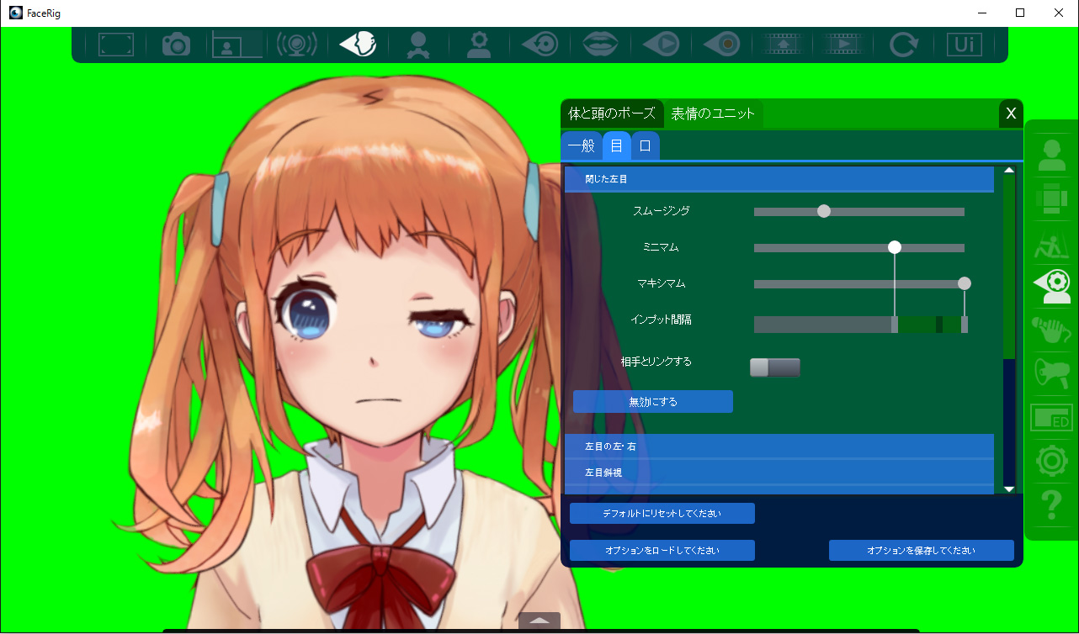Screen dimensions: 1079x634
Task: Switch to the 表情のユニット tab
Action: coord(713,114)
